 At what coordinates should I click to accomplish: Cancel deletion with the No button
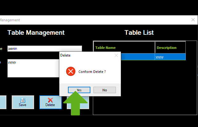[105, 90]
